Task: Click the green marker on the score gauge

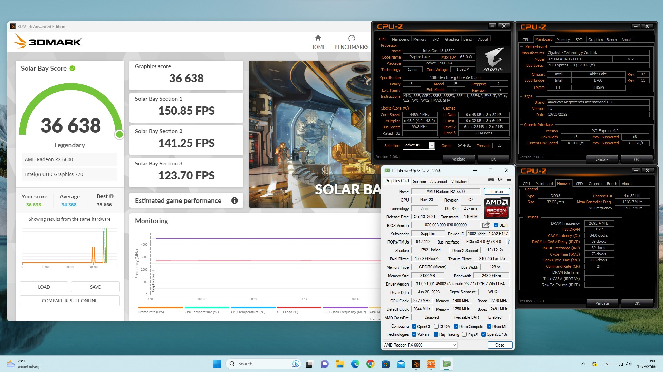Action: point(119,134)
